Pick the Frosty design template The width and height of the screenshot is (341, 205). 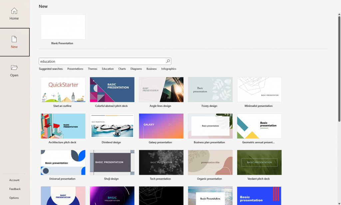coord(210,90)
